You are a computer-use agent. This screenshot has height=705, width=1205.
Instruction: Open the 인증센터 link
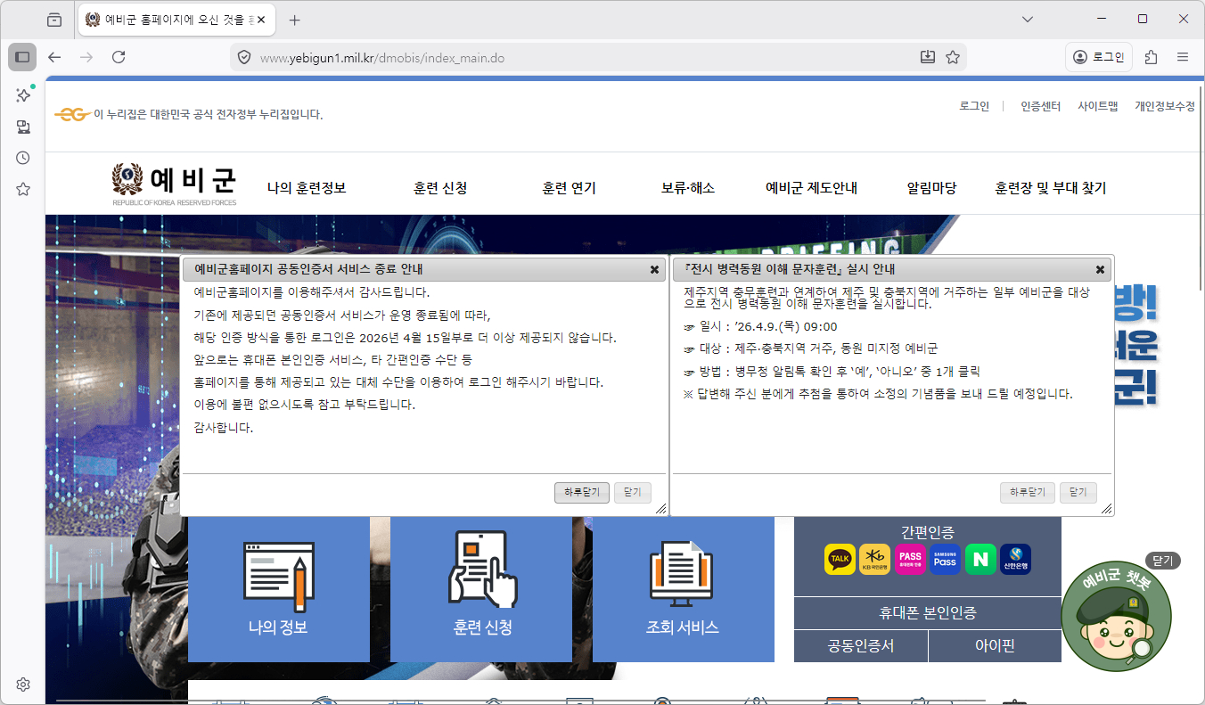pos(1041,106)
